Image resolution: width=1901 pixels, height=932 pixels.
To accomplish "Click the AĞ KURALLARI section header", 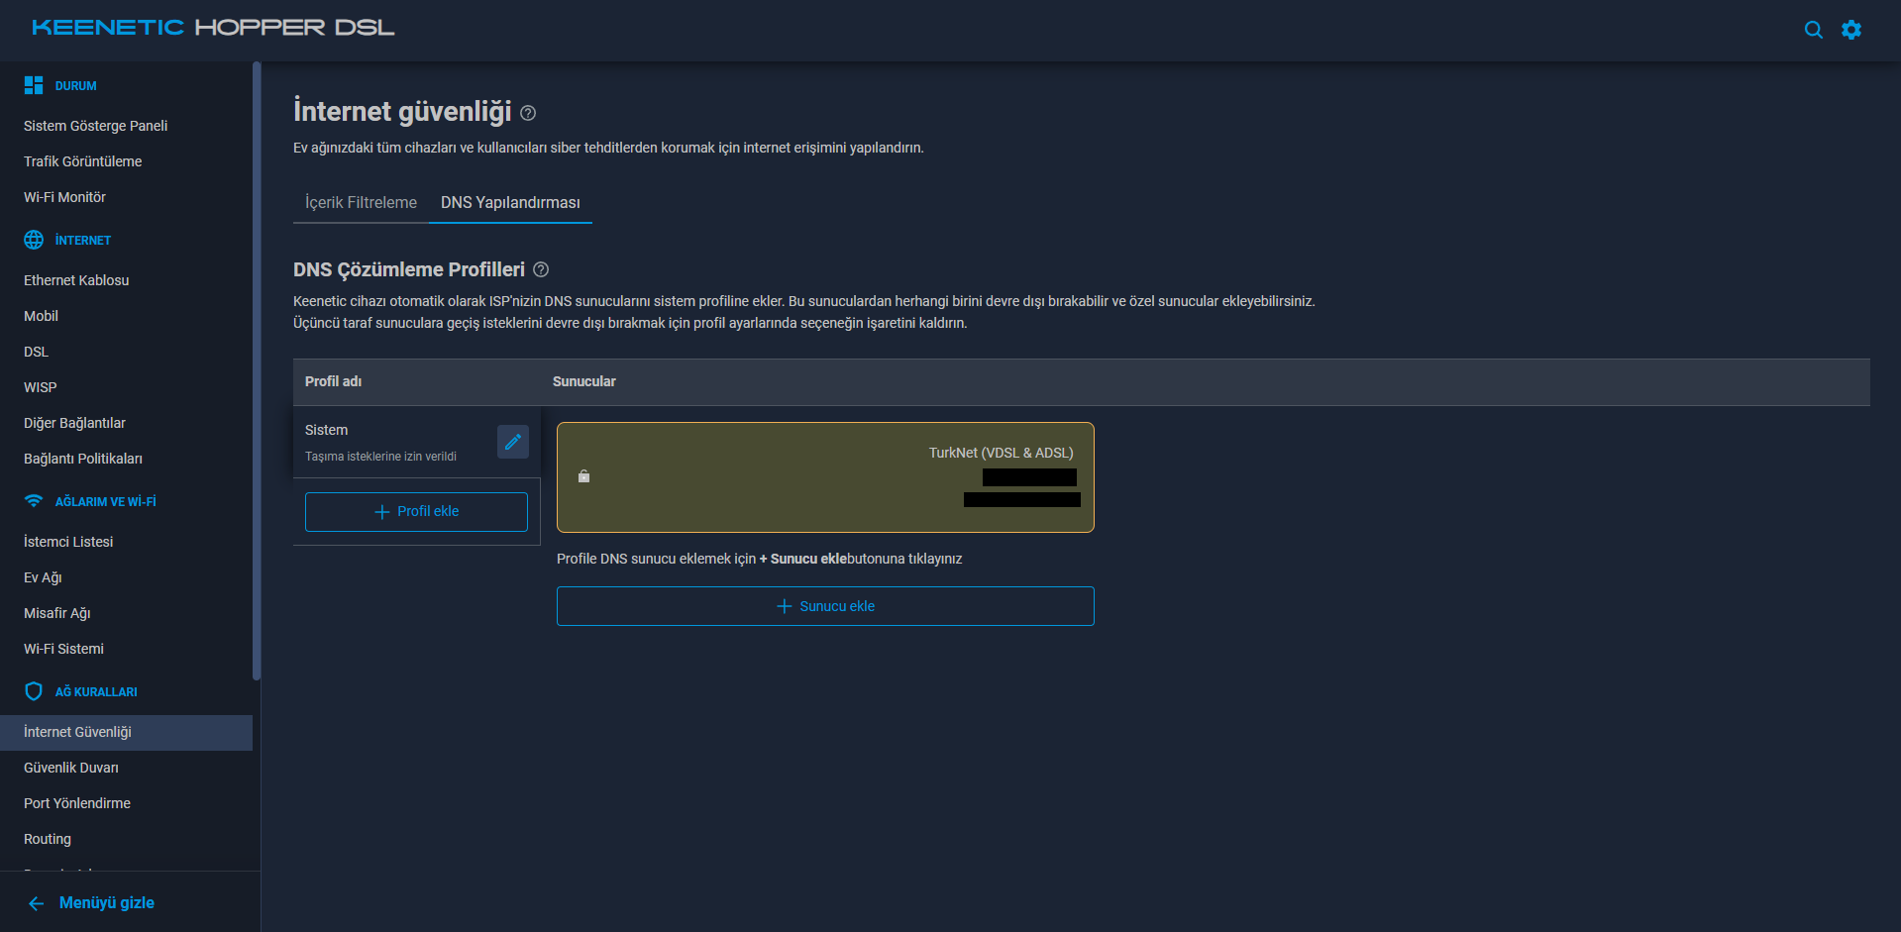I will tap(96, 692).
